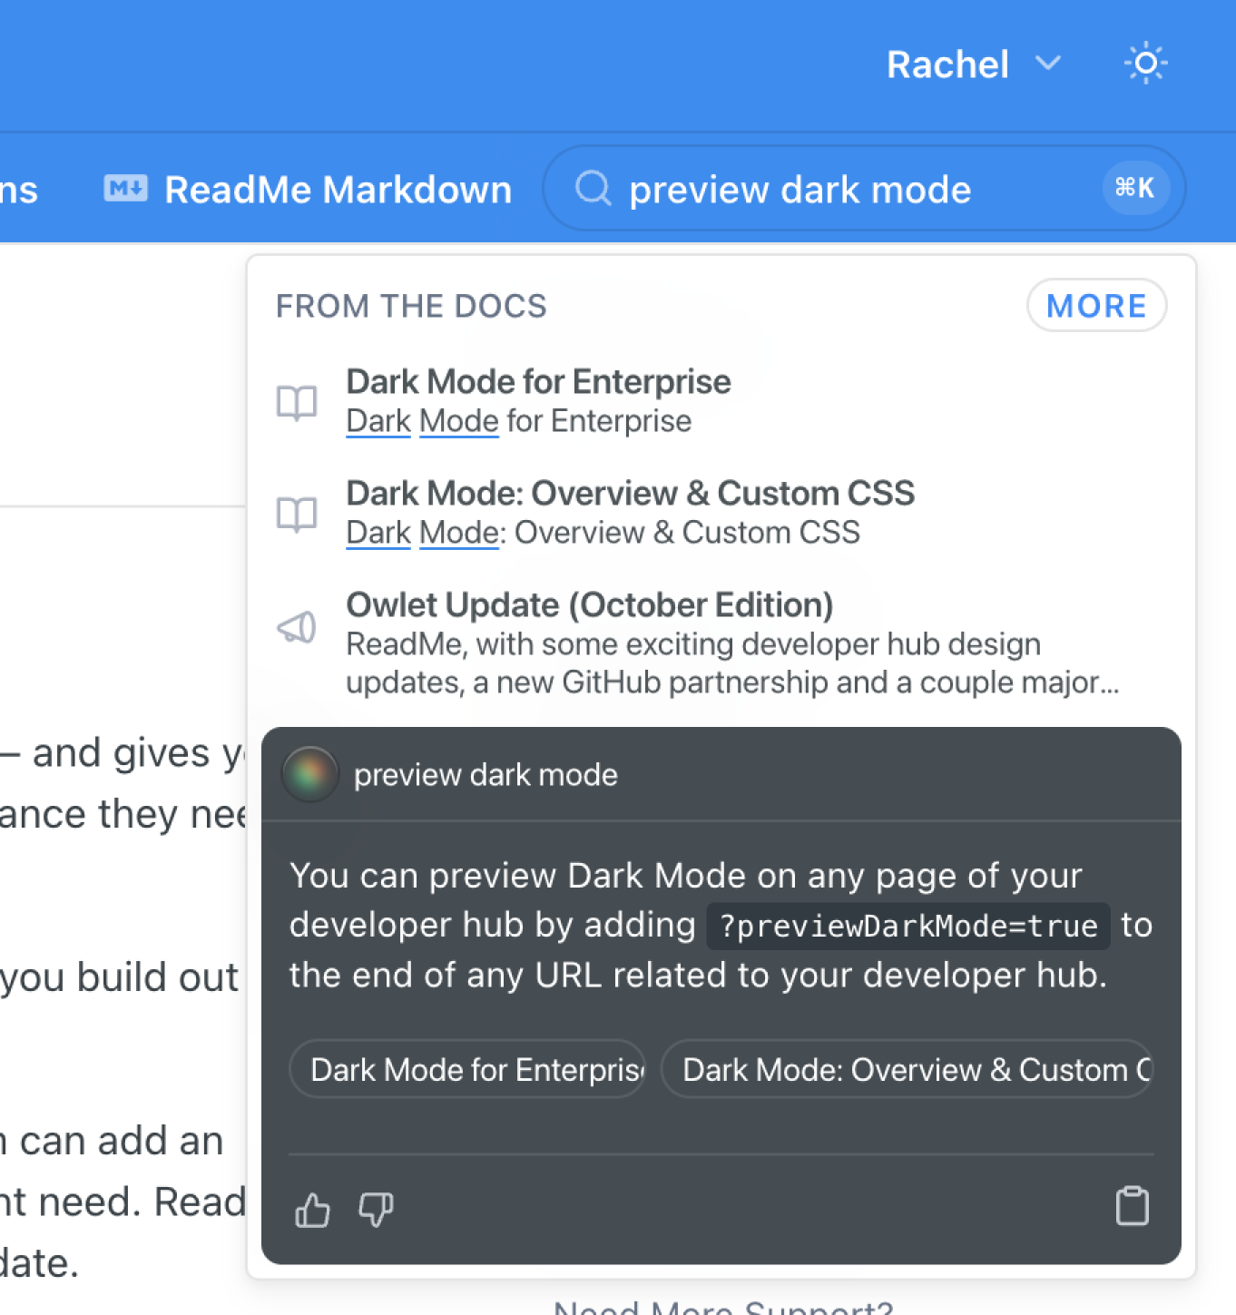Click book icon beside Overview & Custom CSS
The width and height of the screenshot is (1236, 1315).
[x=297, y=515]
